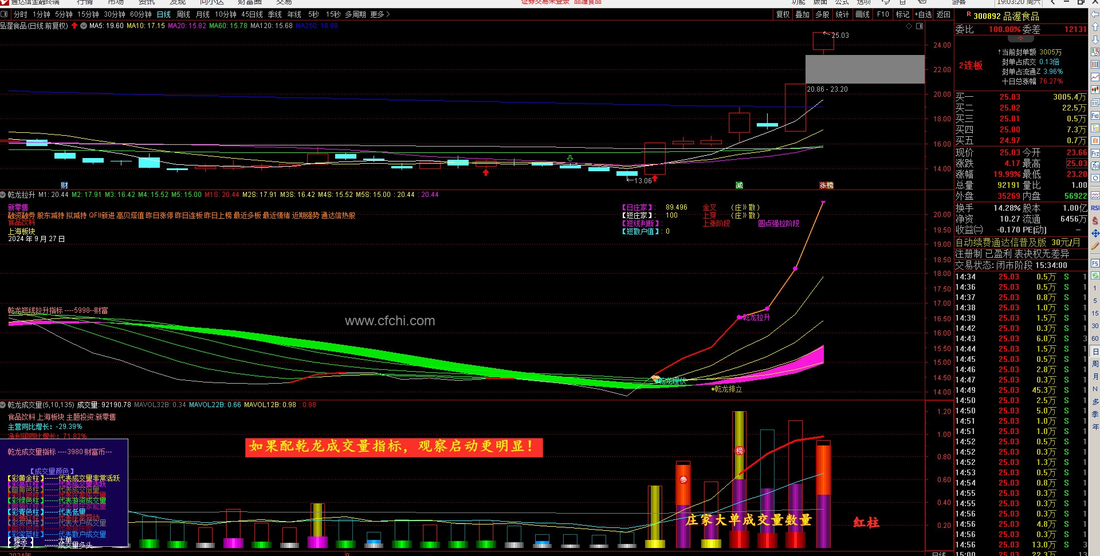Switch to the 月线 tab

click(203, 14)
